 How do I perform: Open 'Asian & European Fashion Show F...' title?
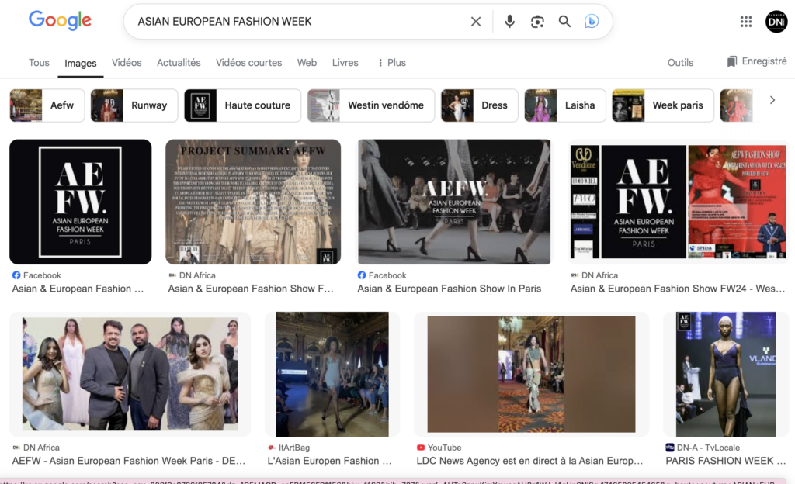[x=251, y=289]
